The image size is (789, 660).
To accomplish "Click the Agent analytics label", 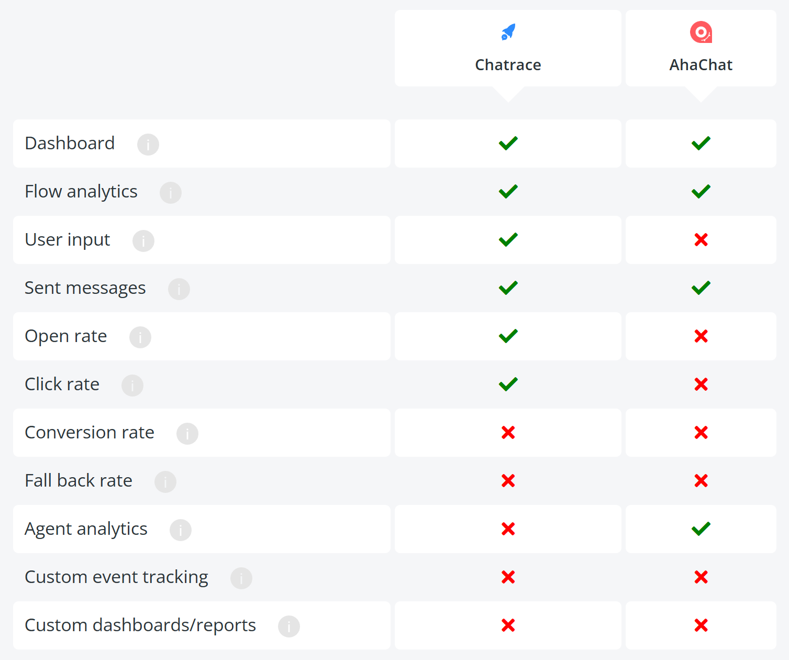I will click(x=86, y=529).
